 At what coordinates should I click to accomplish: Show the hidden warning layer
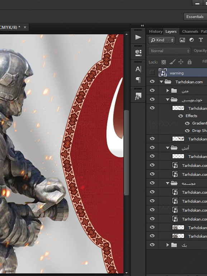[x=152, y=72]
